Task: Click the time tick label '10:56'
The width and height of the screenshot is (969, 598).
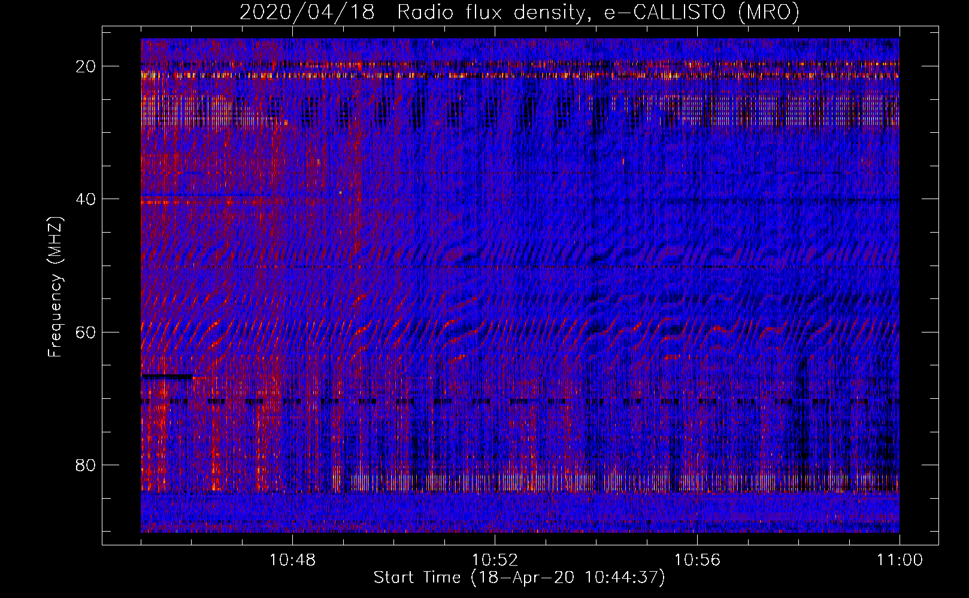Action: [697, 560]
